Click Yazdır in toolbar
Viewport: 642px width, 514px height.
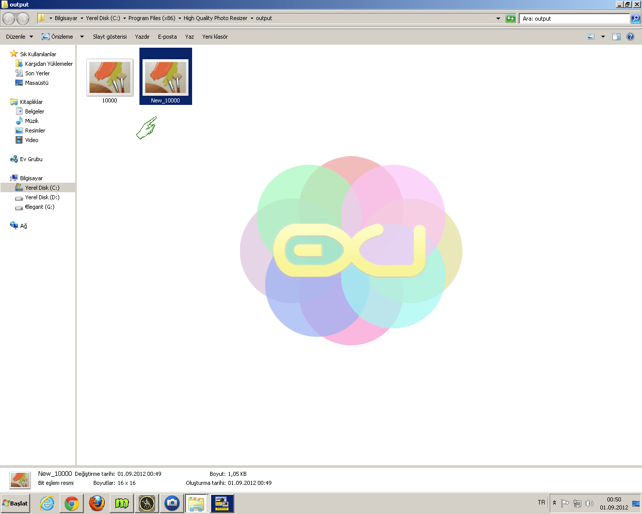(142, 37)
